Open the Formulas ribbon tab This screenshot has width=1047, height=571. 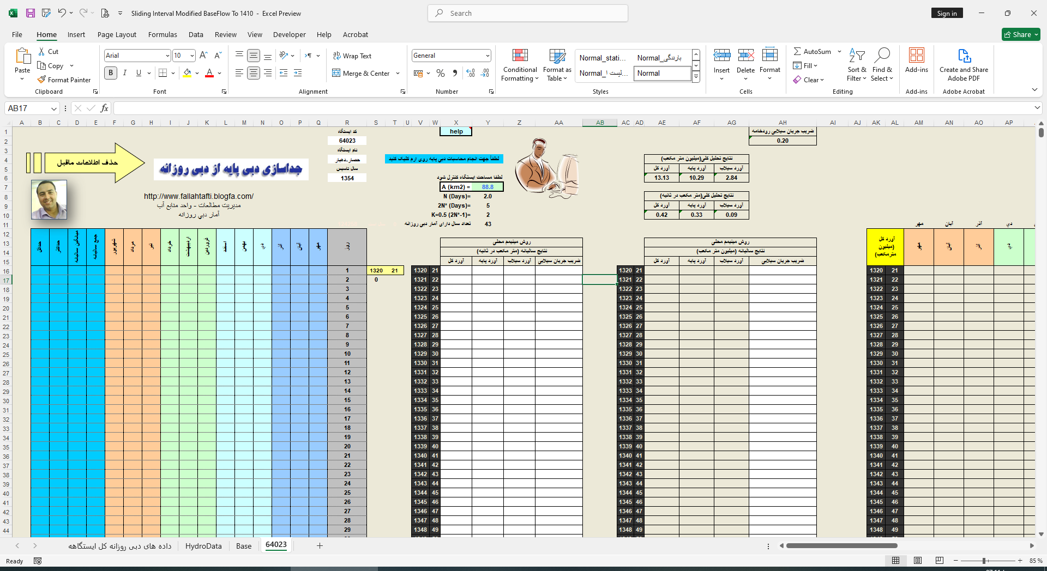point(163,34)
